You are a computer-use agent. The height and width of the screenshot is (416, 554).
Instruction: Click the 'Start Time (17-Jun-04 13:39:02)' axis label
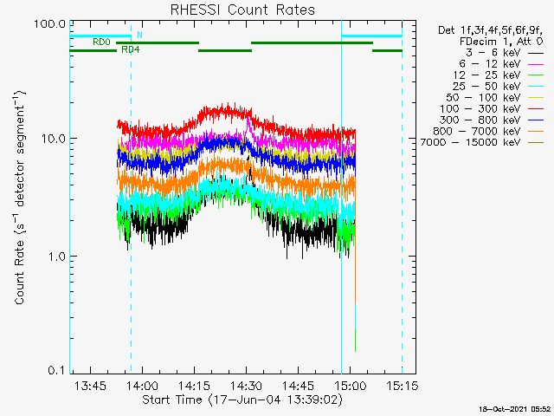242,400
